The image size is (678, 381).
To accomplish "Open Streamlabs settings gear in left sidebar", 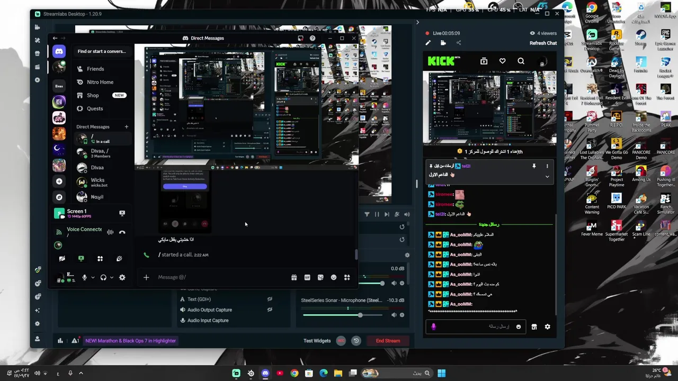I will coord(37,323).
